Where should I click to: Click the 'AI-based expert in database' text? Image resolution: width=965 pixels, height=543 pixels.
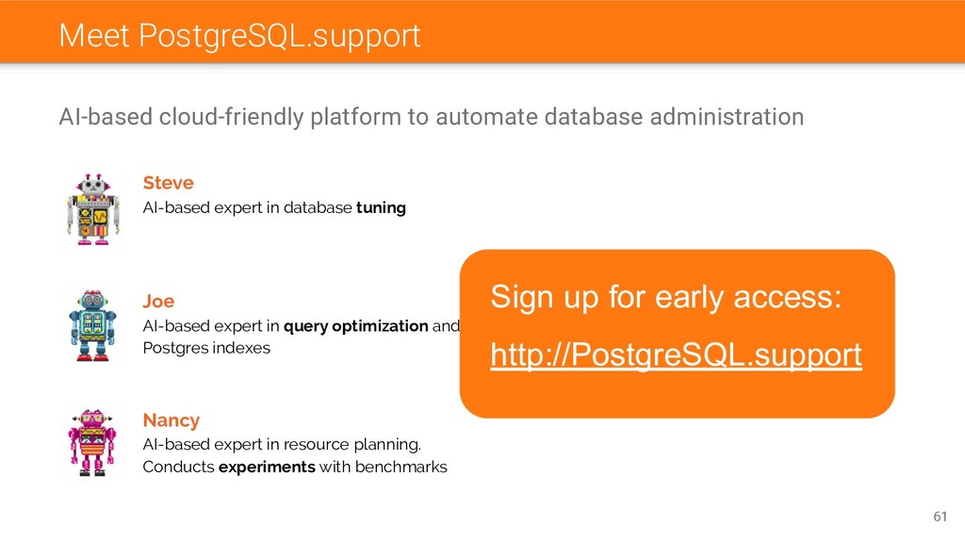(x=248, y=208)
